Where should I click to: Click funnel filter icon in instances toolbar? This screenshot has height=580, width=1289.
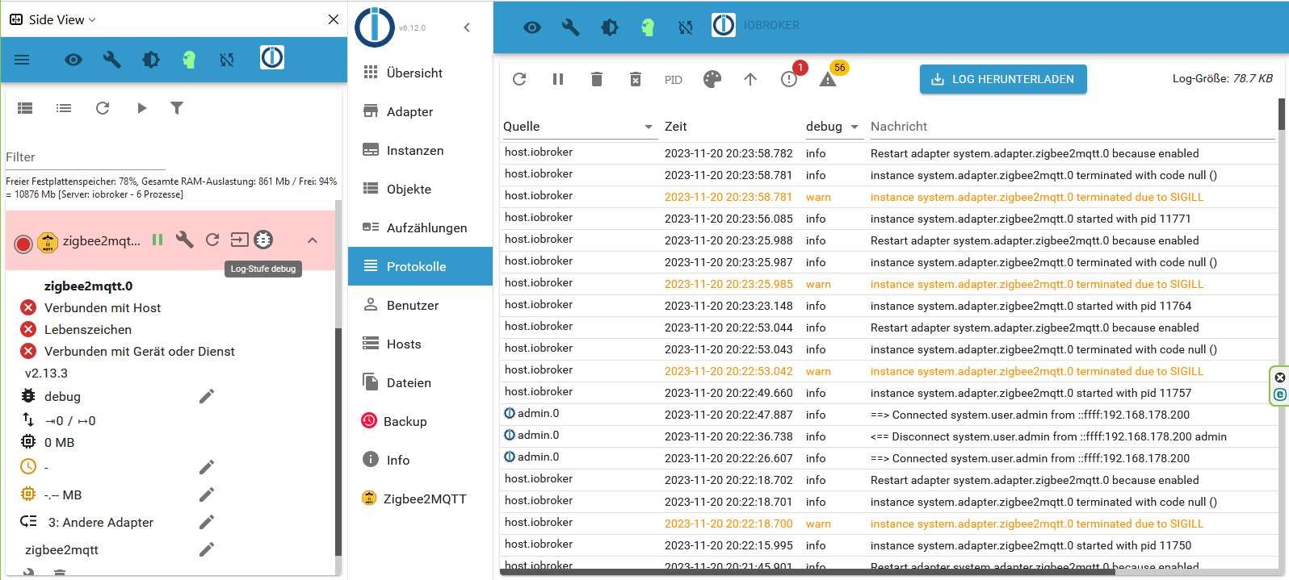(177, 108)
